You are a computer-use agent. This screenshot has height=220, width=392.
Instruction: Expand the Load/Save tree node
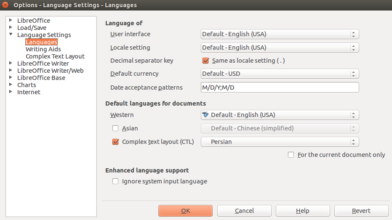click(x=11, y=27)
